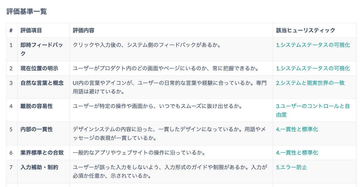Open システムステータスの可視化 link in 現在位置の明示 row
The image size is (363, 187).
[x=313, y=68]
